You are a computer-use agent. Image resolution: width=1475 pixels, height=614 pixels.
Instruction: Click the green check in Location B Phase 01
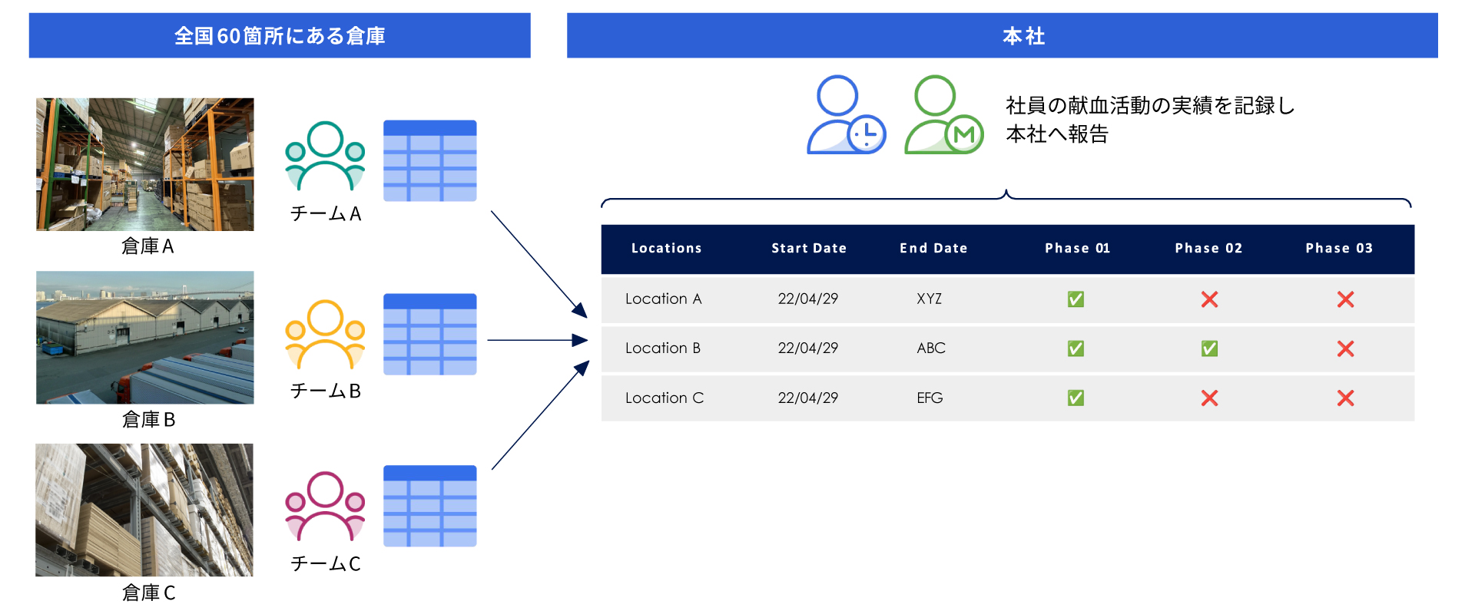1076,348
